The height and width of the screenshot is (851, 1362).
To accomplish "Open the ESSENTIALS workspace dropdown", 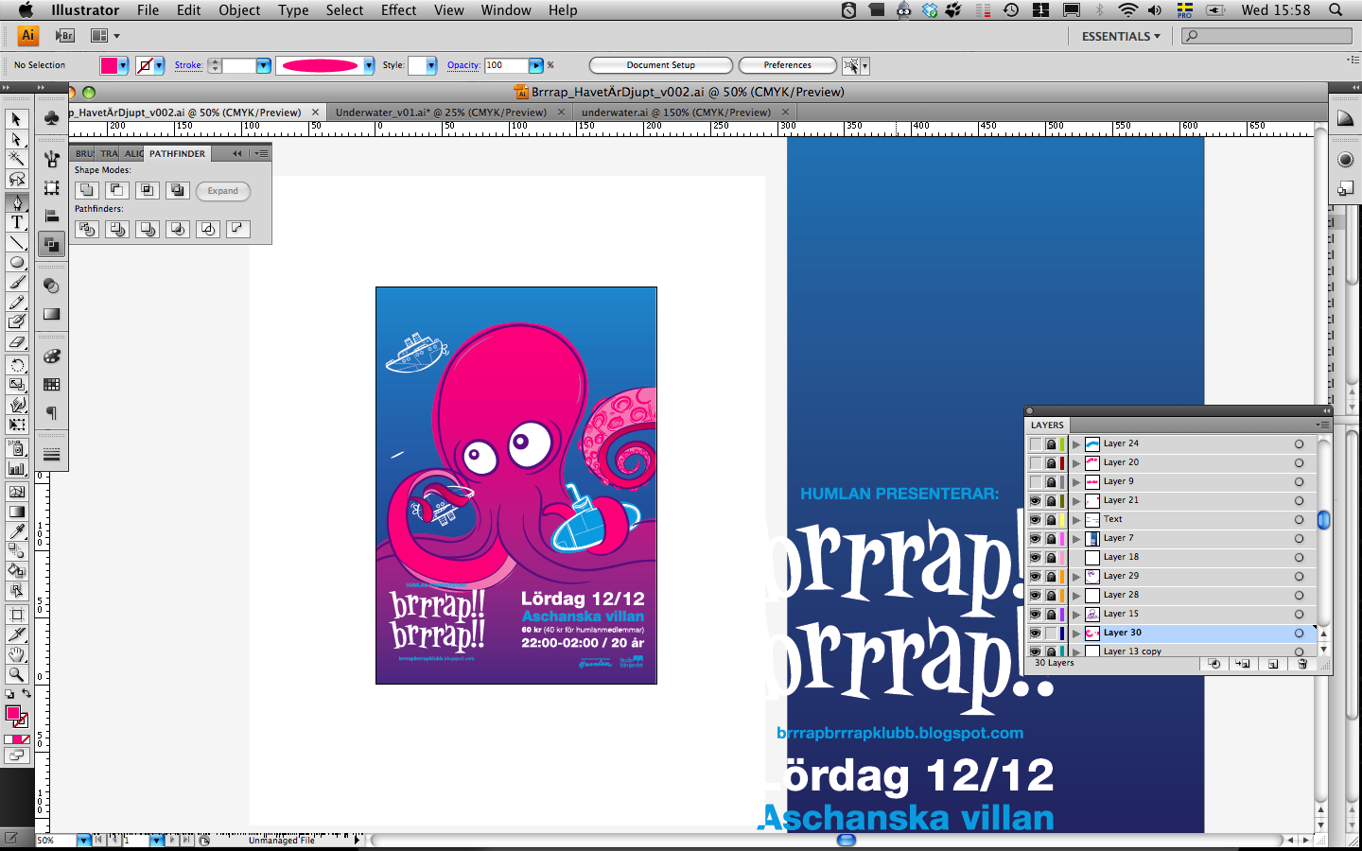I will [x=1121, y=36].
